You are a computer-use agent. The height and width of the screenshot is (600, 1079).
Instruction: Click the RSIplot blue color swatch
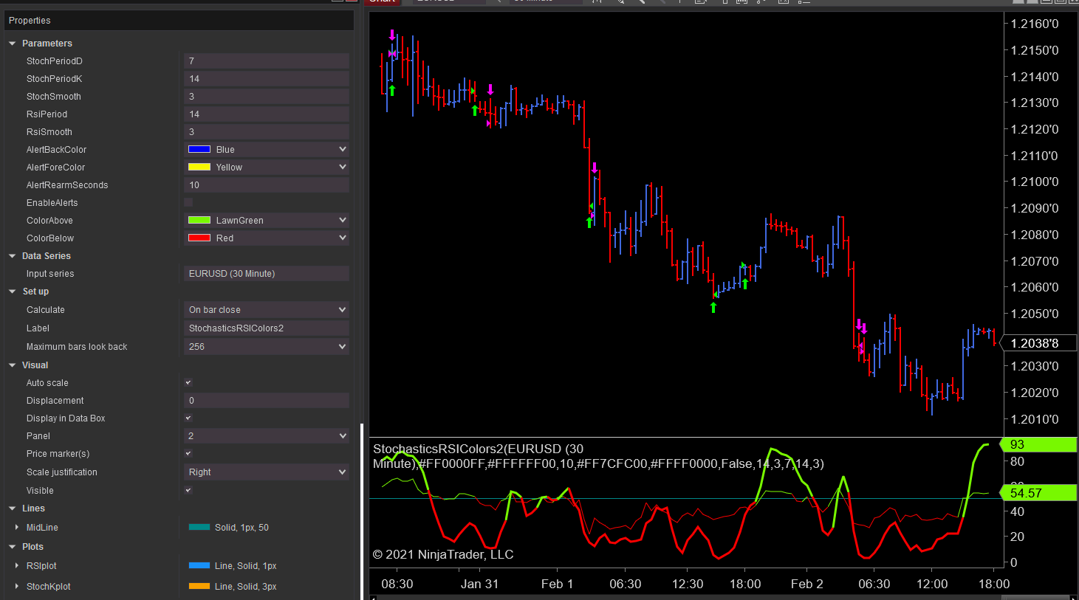pos(199,565)
